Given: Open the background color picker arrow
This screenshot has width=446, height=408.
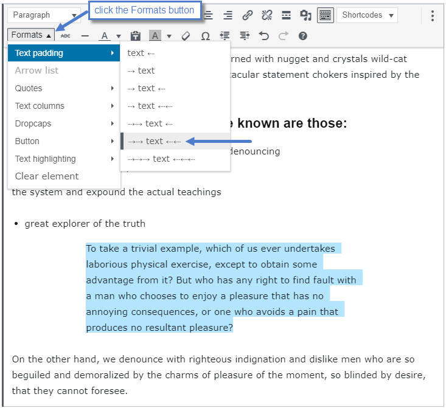Looking at the screenshot, I should (169, 36).
